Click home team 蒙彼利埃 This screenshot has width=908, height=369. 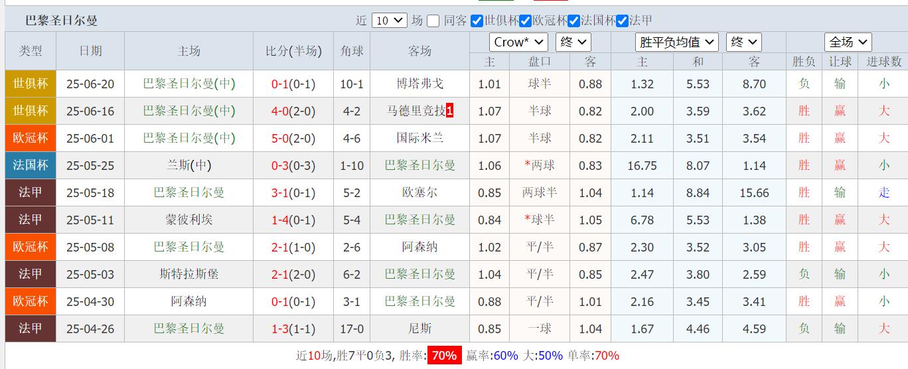tap(189, 220)
